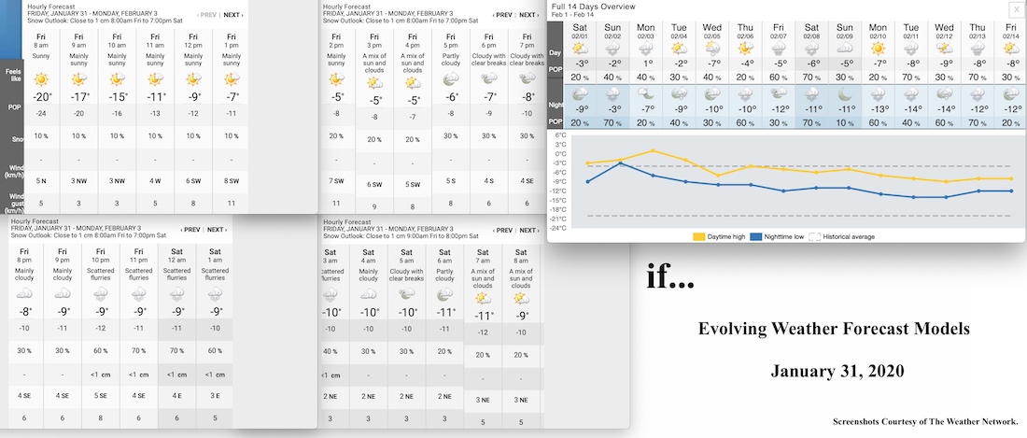
Task: Click the scattered flurries icon for Sat 12 am
Action: (x=176, y=294)
